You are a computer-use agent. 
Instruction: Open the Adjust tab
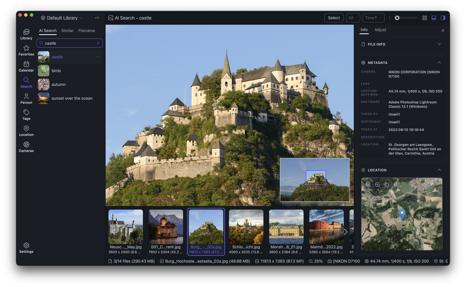pos(380,30)
